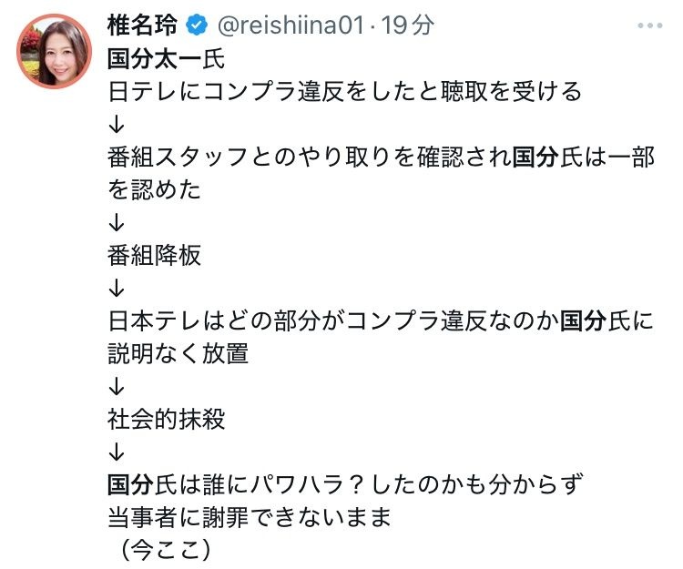Click the arrow directly above 社会的抹殺
This screenshot has height=569, width=683.
(x=116, y=387)
